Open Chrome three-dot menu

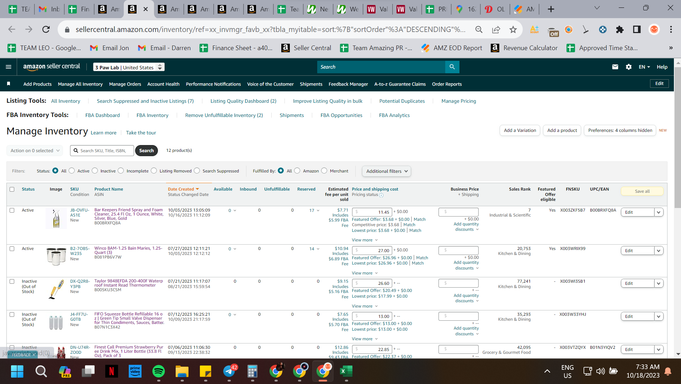671,30
